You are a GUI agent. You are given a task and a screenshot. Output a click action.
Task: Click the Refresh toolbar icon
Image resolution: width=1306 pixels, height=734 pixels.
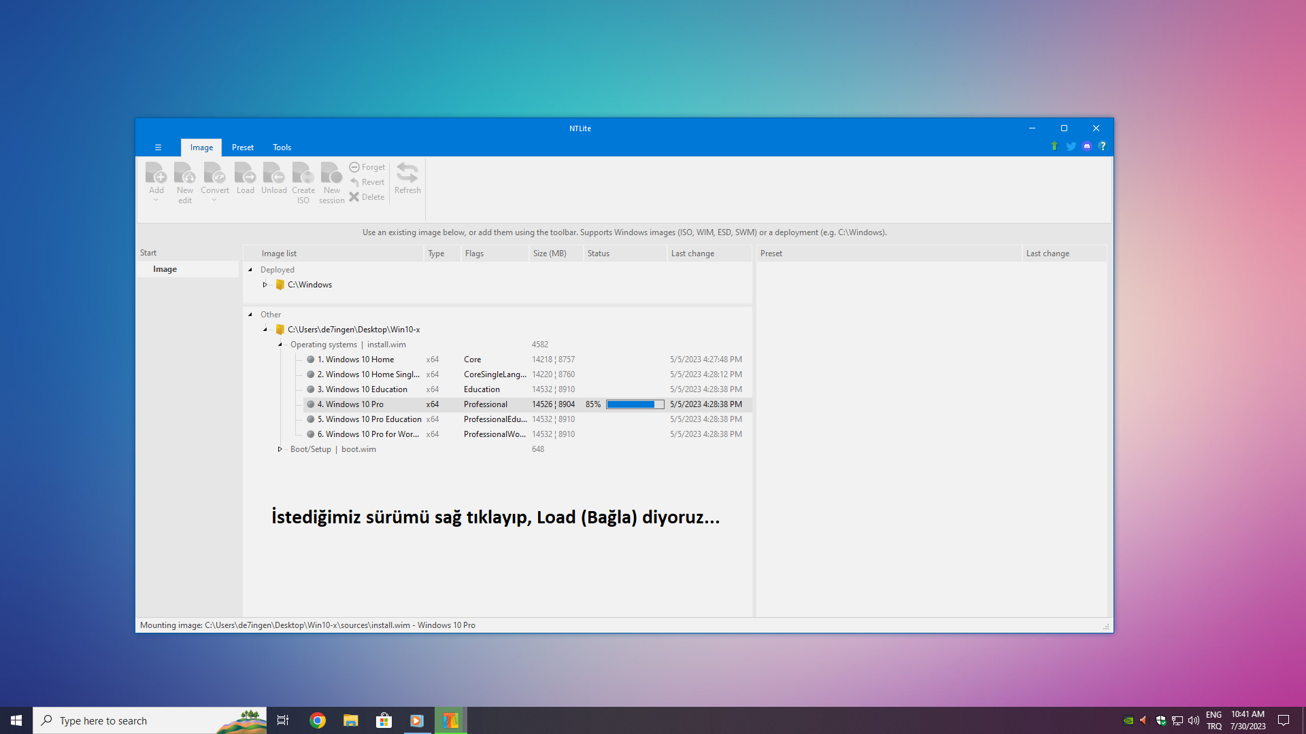pos(407,174)
